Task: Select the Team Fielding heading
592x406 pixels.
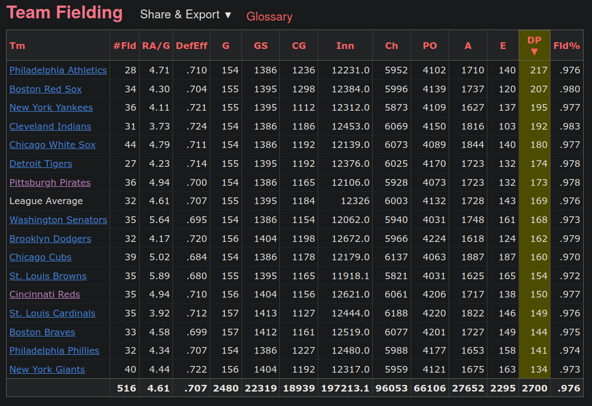Action: coord(65,13)
